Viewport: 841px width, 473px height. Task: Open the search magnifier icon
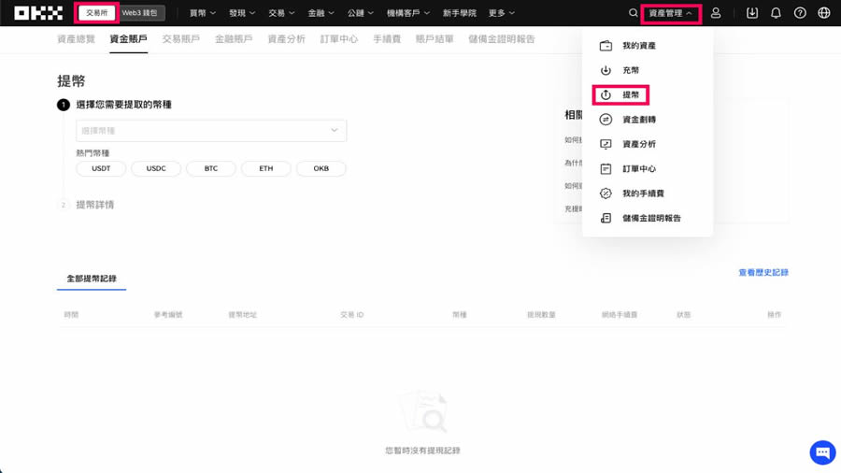pyautogui.click(x=633, y=13)
